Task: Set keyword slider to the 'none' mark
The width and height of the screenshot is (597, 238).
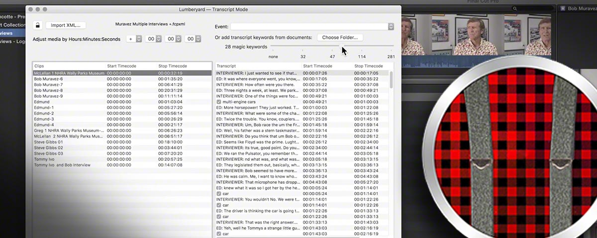Action: pyautogui.click(x=273, y=56)
